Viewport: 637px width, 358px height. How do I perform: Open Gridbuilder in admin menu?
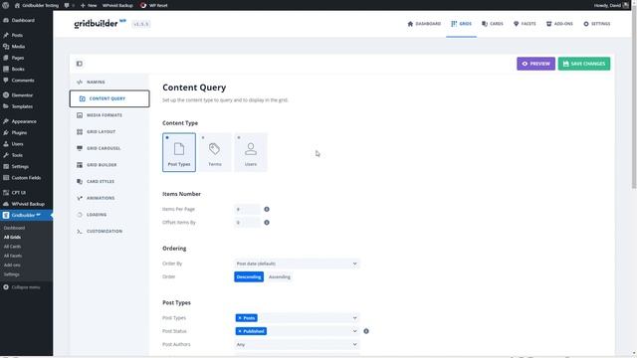pos(26,215)
